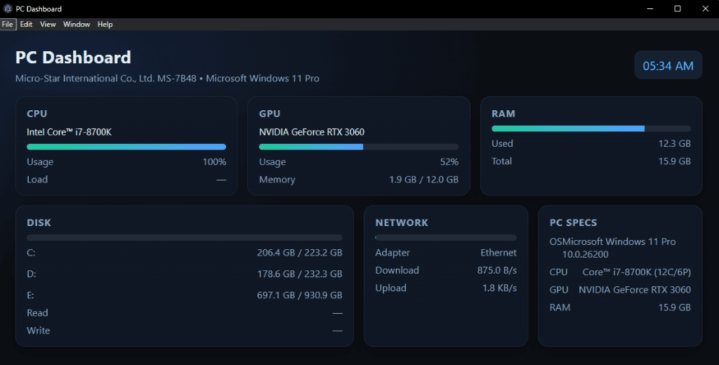
Task: Click the GPU usage progress bar
Action: tap(359, 147)
